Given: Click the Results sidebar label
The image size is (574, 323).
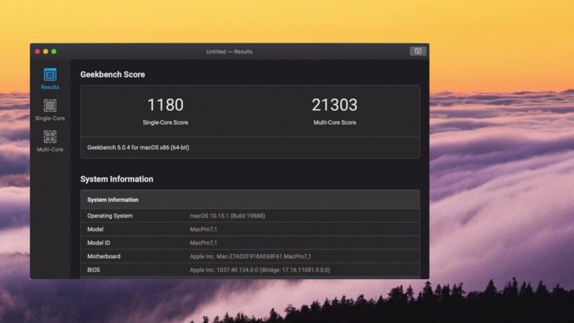Looking at the screenshot, I should pyautogui.click(x=50, y=87).
